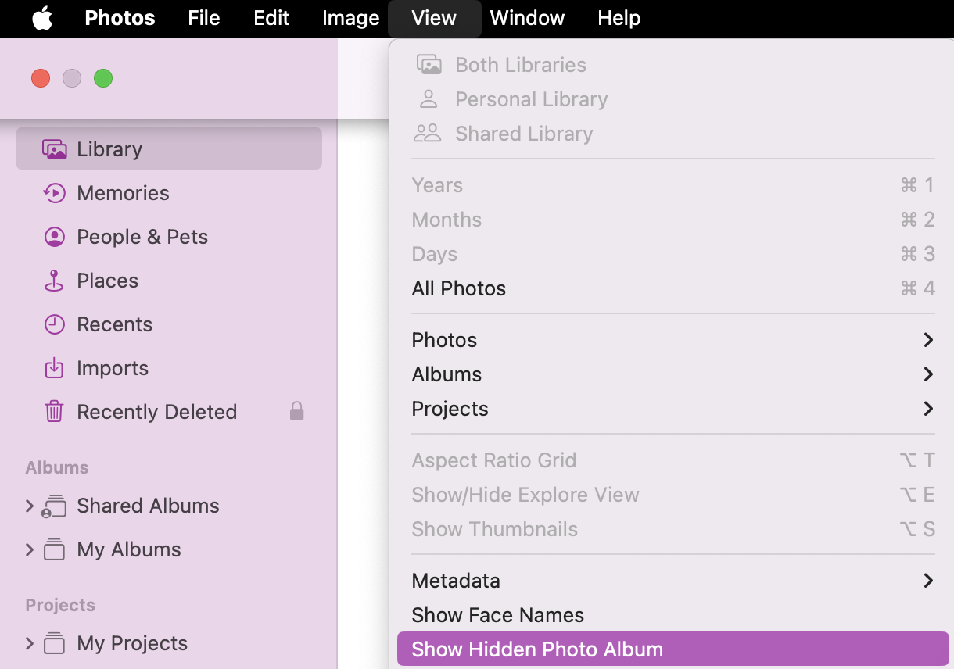Open People & Pets via its face icon
954x669 pixels.
click(x=53, y=237)
